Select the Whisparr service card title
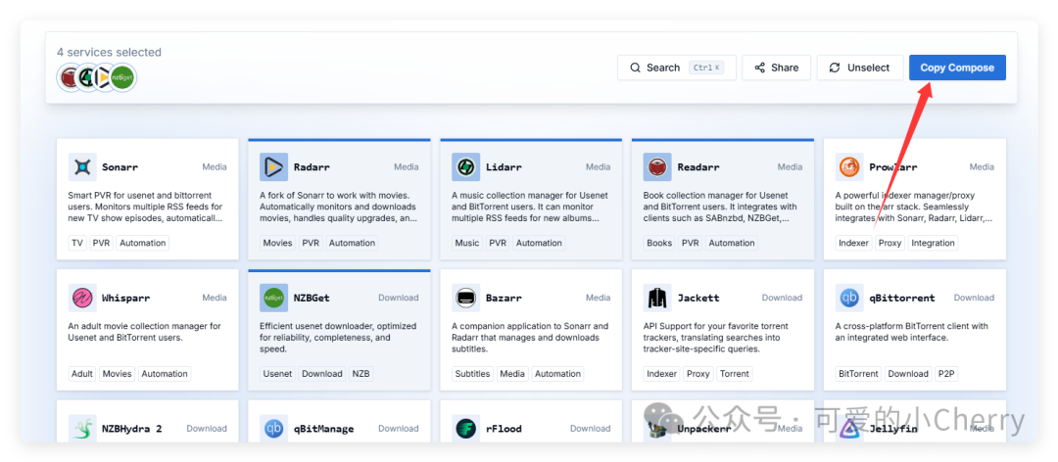Image resolution: width=1058 pixels, height=462 pixels. click(x=126, y=298)
